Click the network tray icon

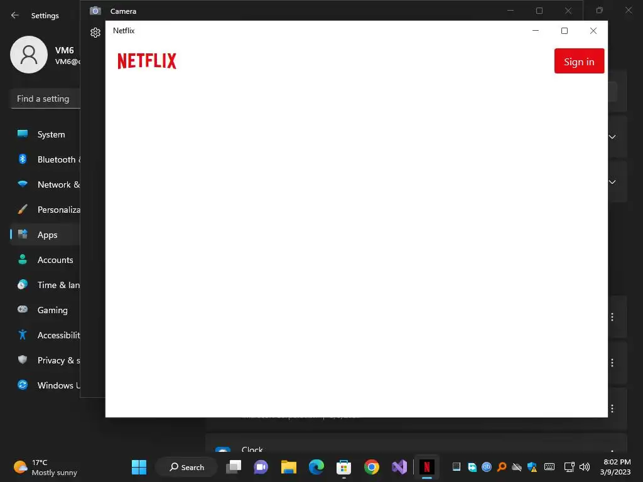[x=569, y=467]
